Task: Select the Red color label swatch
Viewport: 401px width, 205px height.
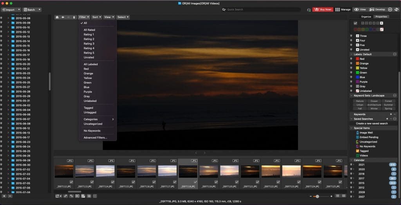Action: click(x=356, y=29)
